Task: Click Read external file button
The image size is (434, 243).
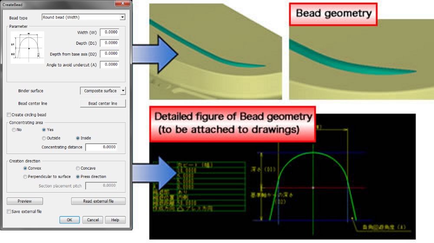Action: point(98,201)
